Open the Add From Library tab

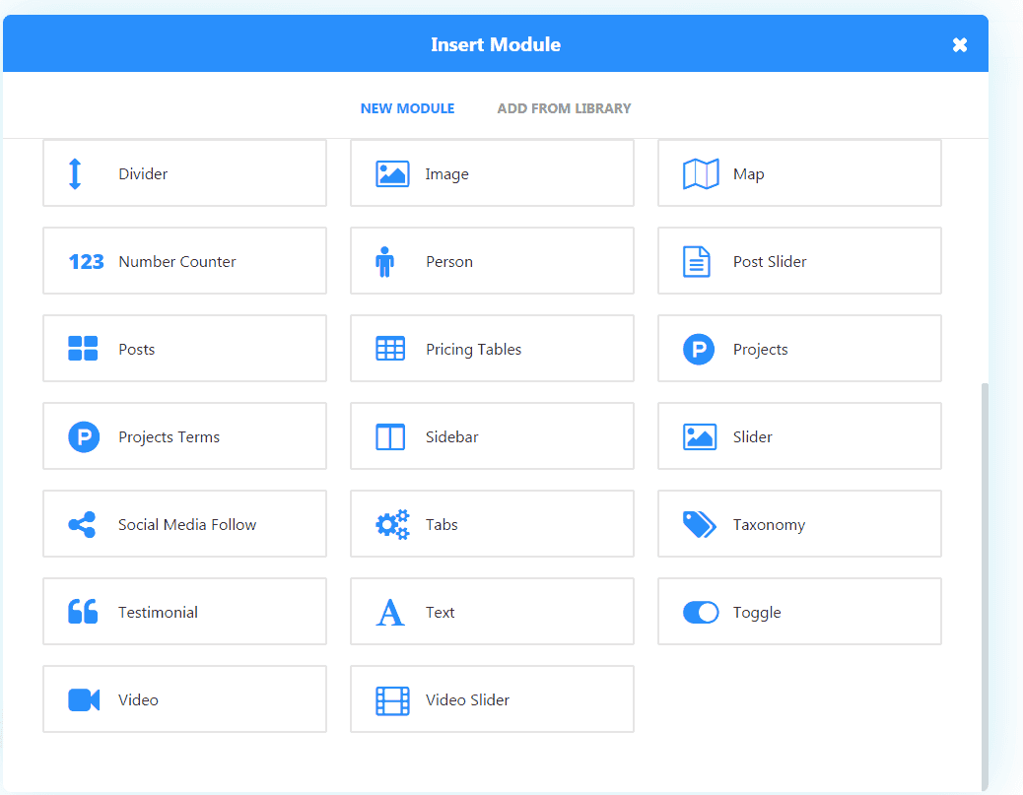(564, 108)
